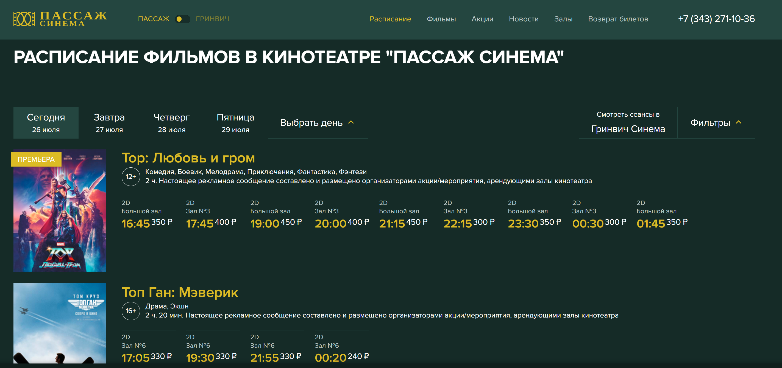
Task: Open the Топ Ган: Мэверик title link
Action: click(180, 293)
